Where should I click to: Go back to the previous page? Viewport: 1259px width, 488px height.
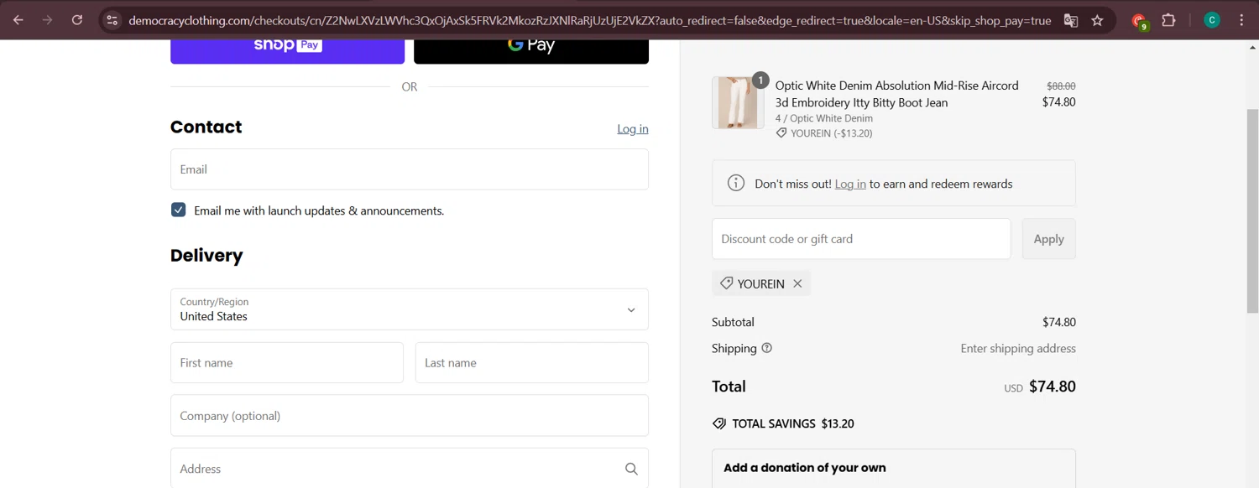click(18, 20)
